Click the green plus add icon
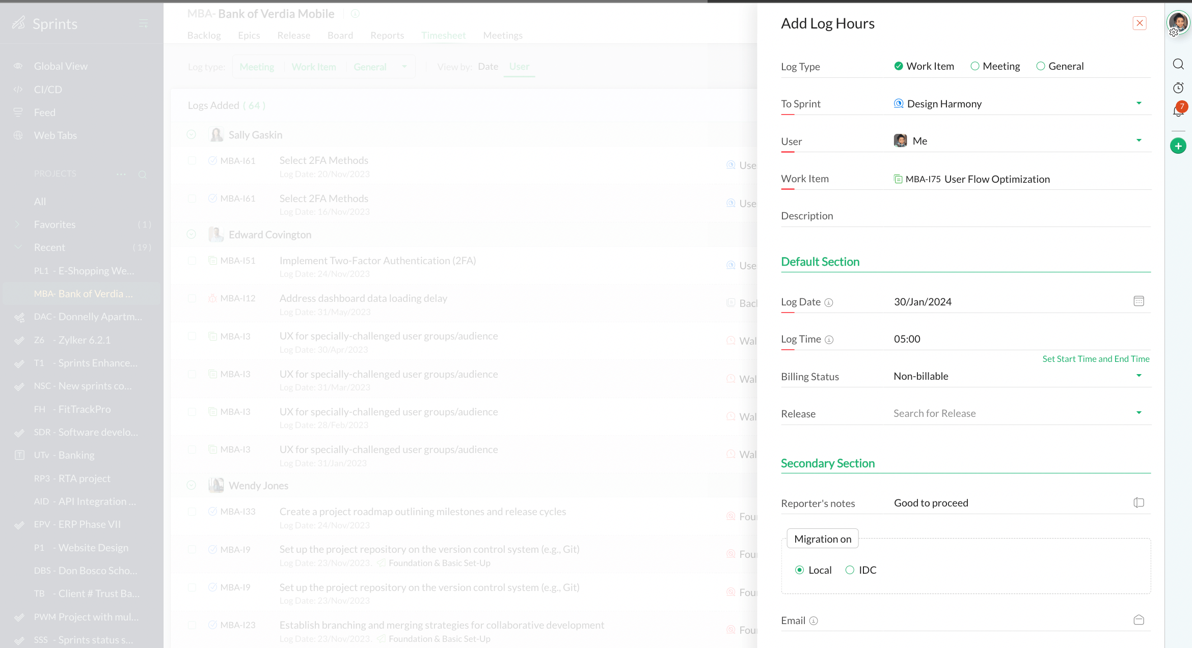This screenshot has height=648, width=1192. (1178, 146)
